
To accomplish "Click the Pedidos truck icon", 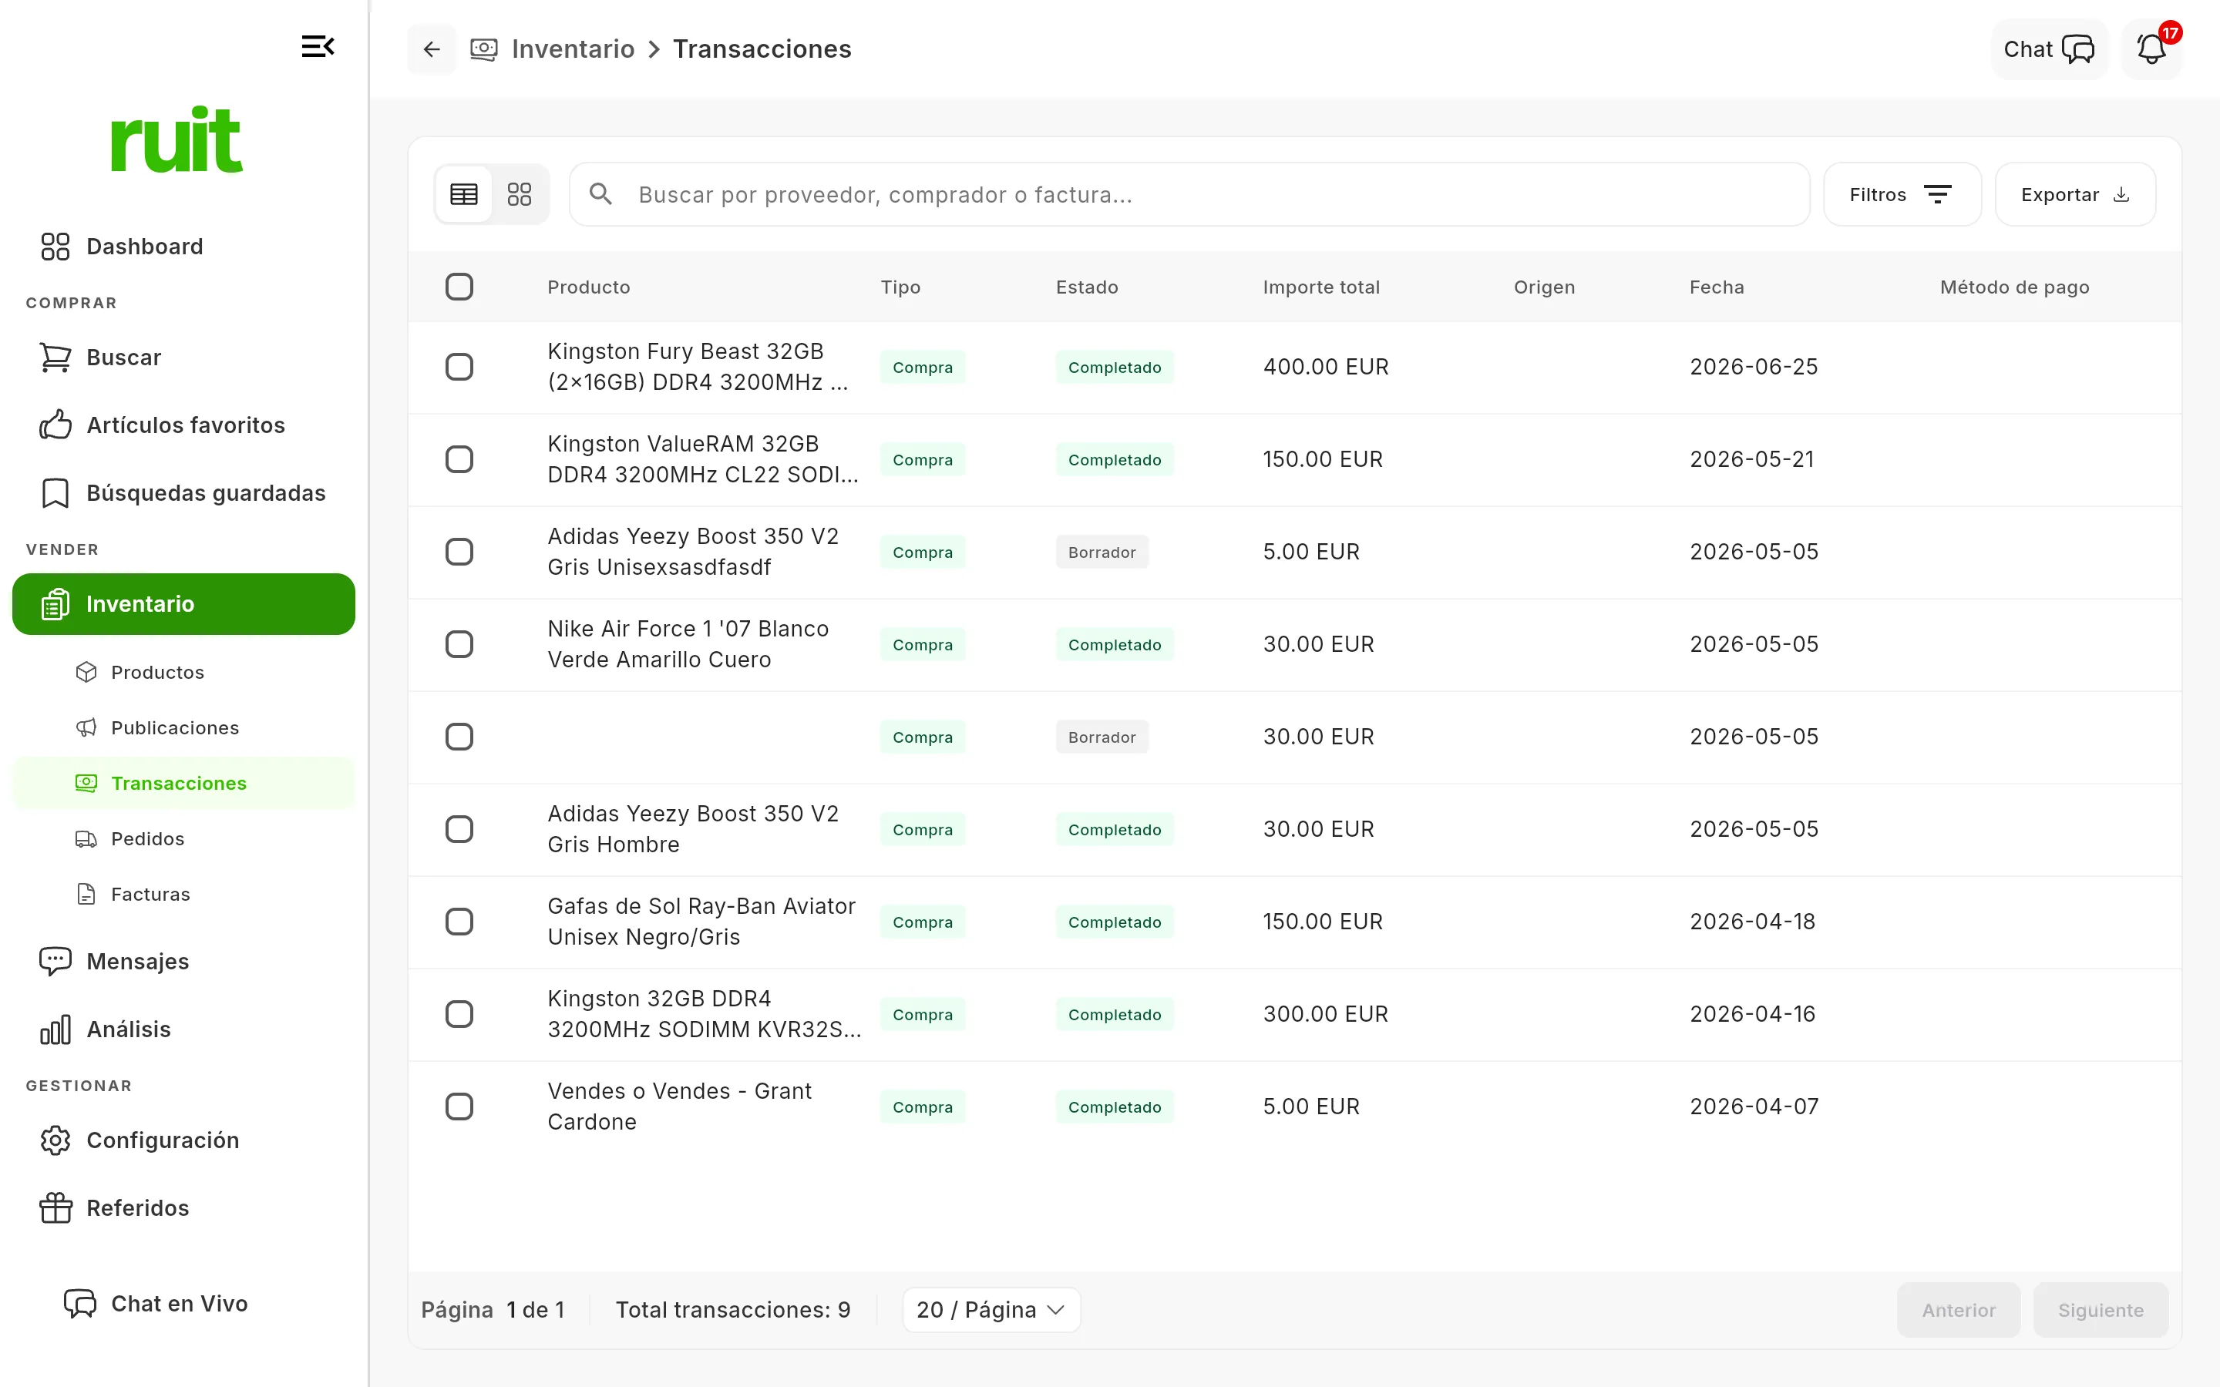I will [86, 838].
